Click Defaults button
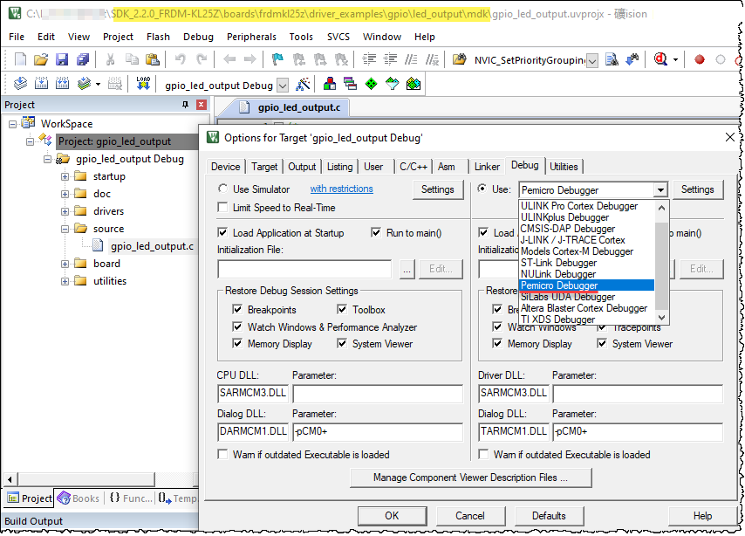 549,516
